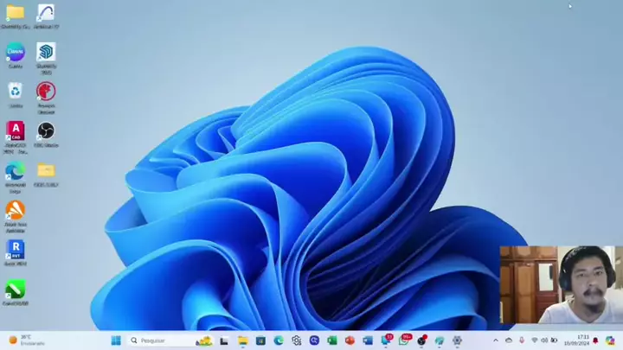Launch Copilot from the taskbar corner
This screenshot has width=623, height=350.
pos(610,340)
